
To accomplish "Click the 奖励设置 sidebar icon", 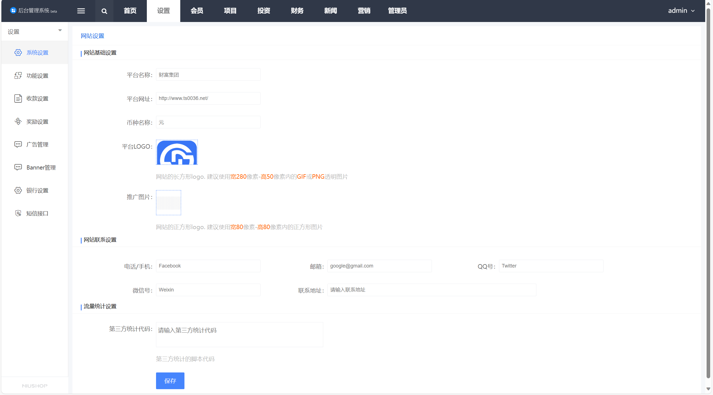I will point(18,122).
